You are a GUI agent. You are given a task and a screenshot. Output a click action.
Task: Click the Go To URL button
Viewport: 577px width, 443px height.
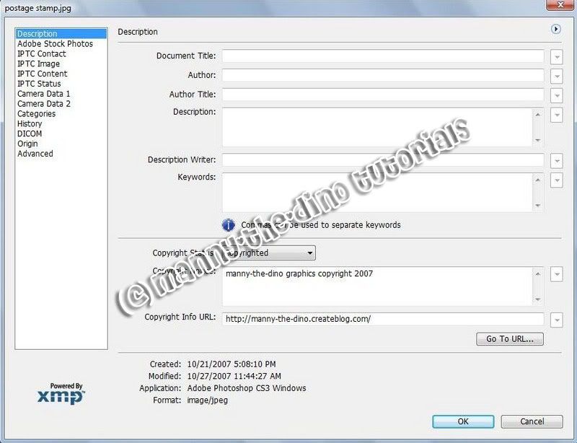click(x=509, y=339)
